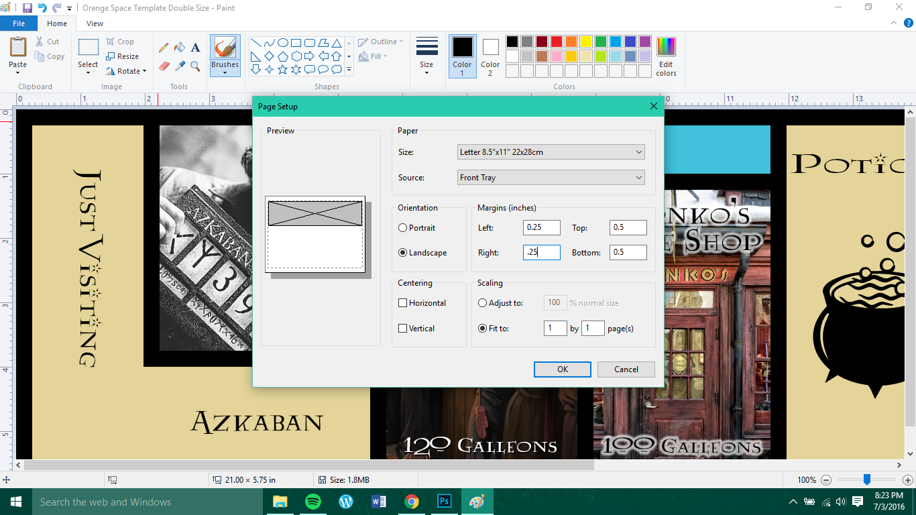Expand the Shapes gallery more arrow
This screenshot has height=515, width=916.
pos(349,69)
